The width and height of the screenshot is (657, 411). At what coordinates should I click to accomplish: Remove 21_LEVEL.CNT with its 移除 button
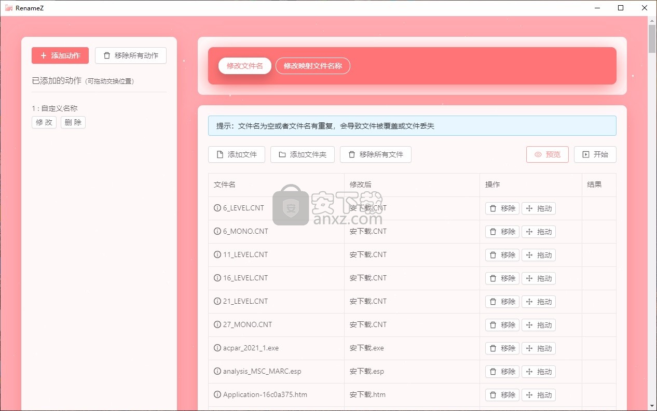(x=502, y=302)
